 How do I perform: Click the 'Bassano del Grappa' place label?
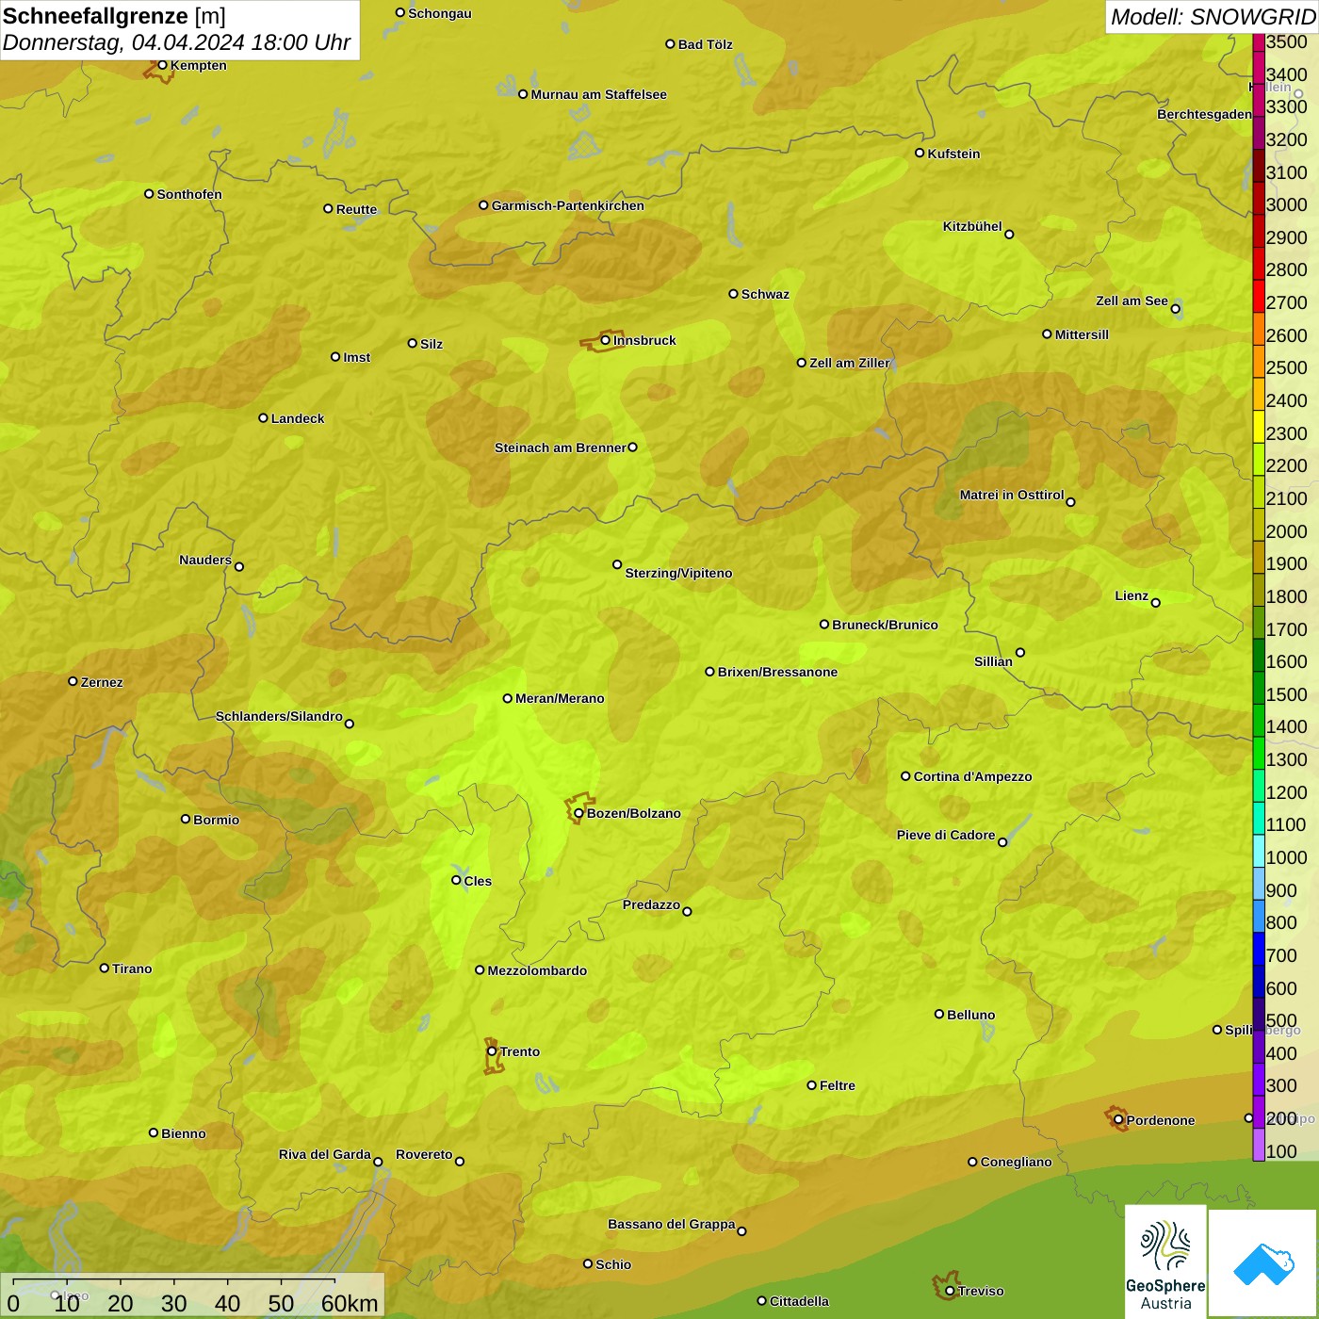(x=672, y=1224)
